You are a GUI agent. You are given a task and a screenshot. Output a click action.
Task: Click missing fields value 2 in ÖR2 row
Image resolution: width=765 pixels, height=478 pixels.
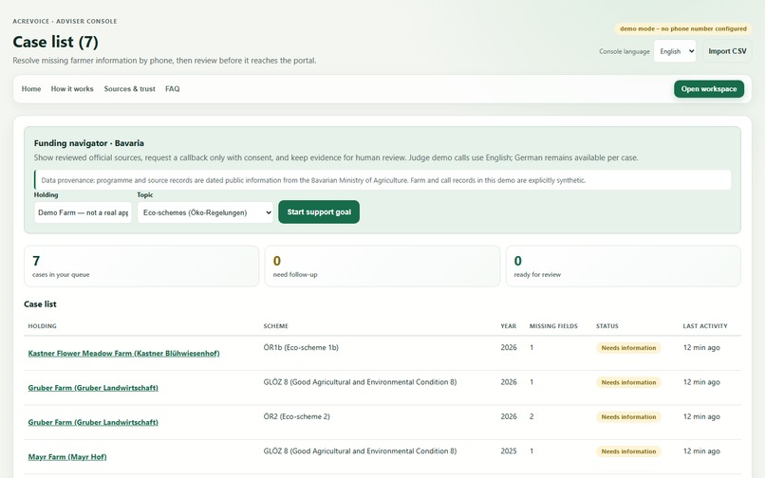coord(532,416)
